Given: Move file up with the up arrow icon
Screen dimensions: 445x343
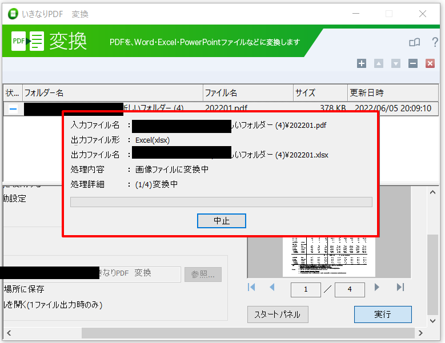Looking at the screenshot, I should (379, 63).
